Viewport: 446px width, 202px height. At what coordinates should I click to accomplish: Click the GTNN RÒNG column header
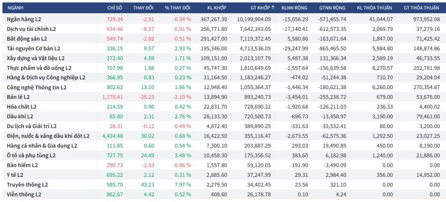pyautogui.click(x=333, y=8)
